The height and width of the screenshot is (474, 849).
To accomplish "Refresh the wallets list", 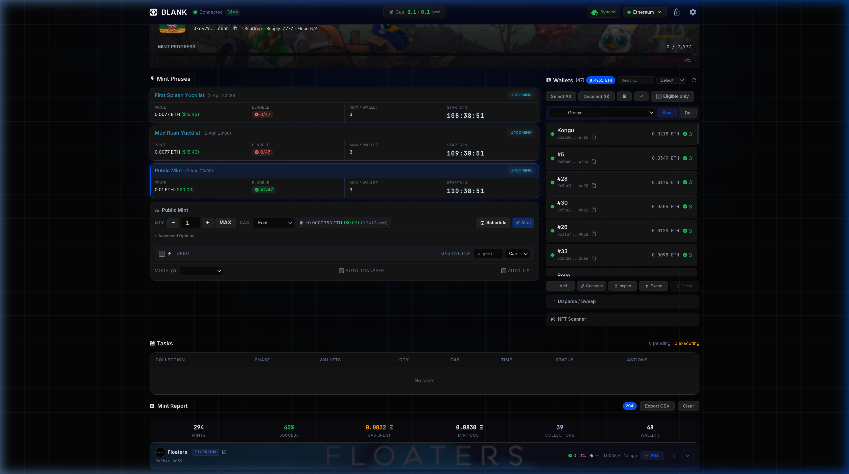I will point(694,80).
